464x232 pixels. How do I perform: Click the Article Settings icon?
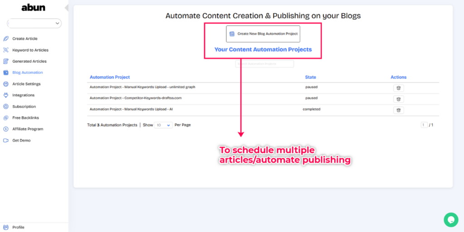5,84
